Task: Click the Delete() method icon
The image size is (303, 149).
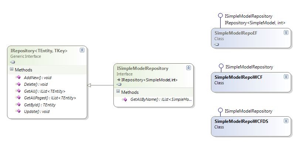Action: pos(18,84)
